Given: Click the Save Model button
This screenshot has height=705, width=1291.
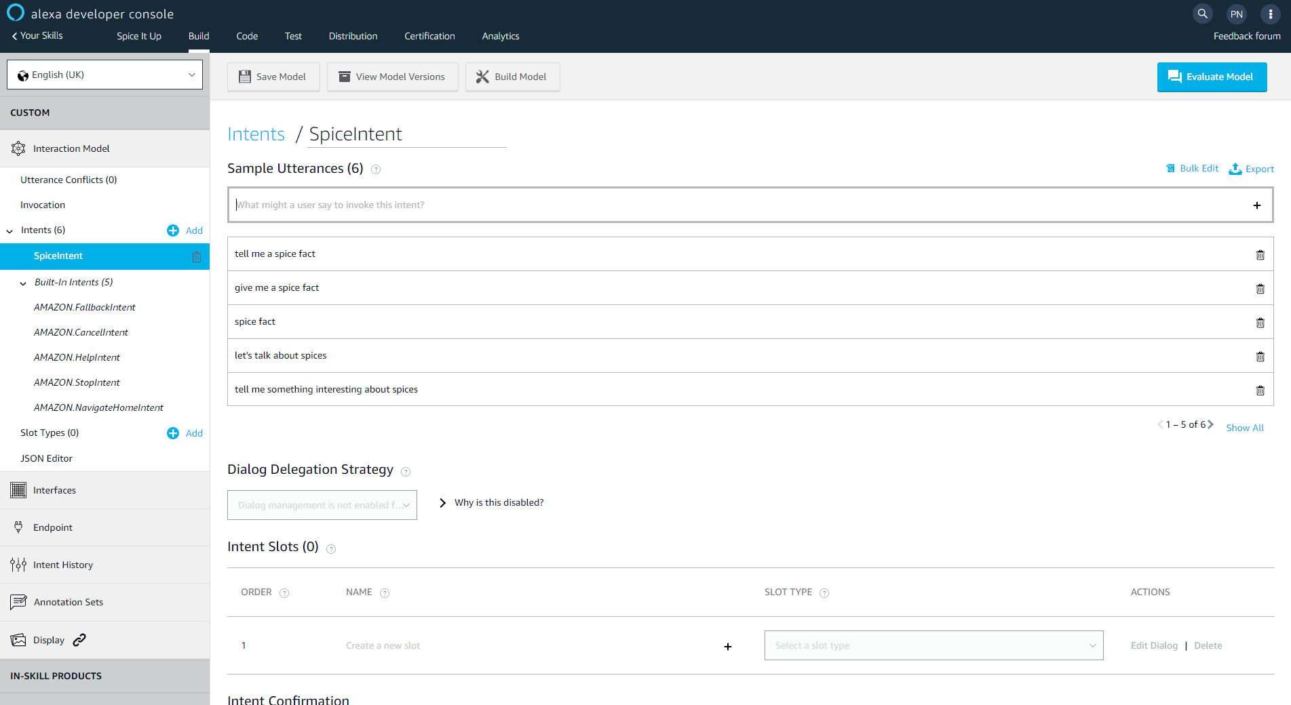Looking at the screenshot, I should pos(273,77).
